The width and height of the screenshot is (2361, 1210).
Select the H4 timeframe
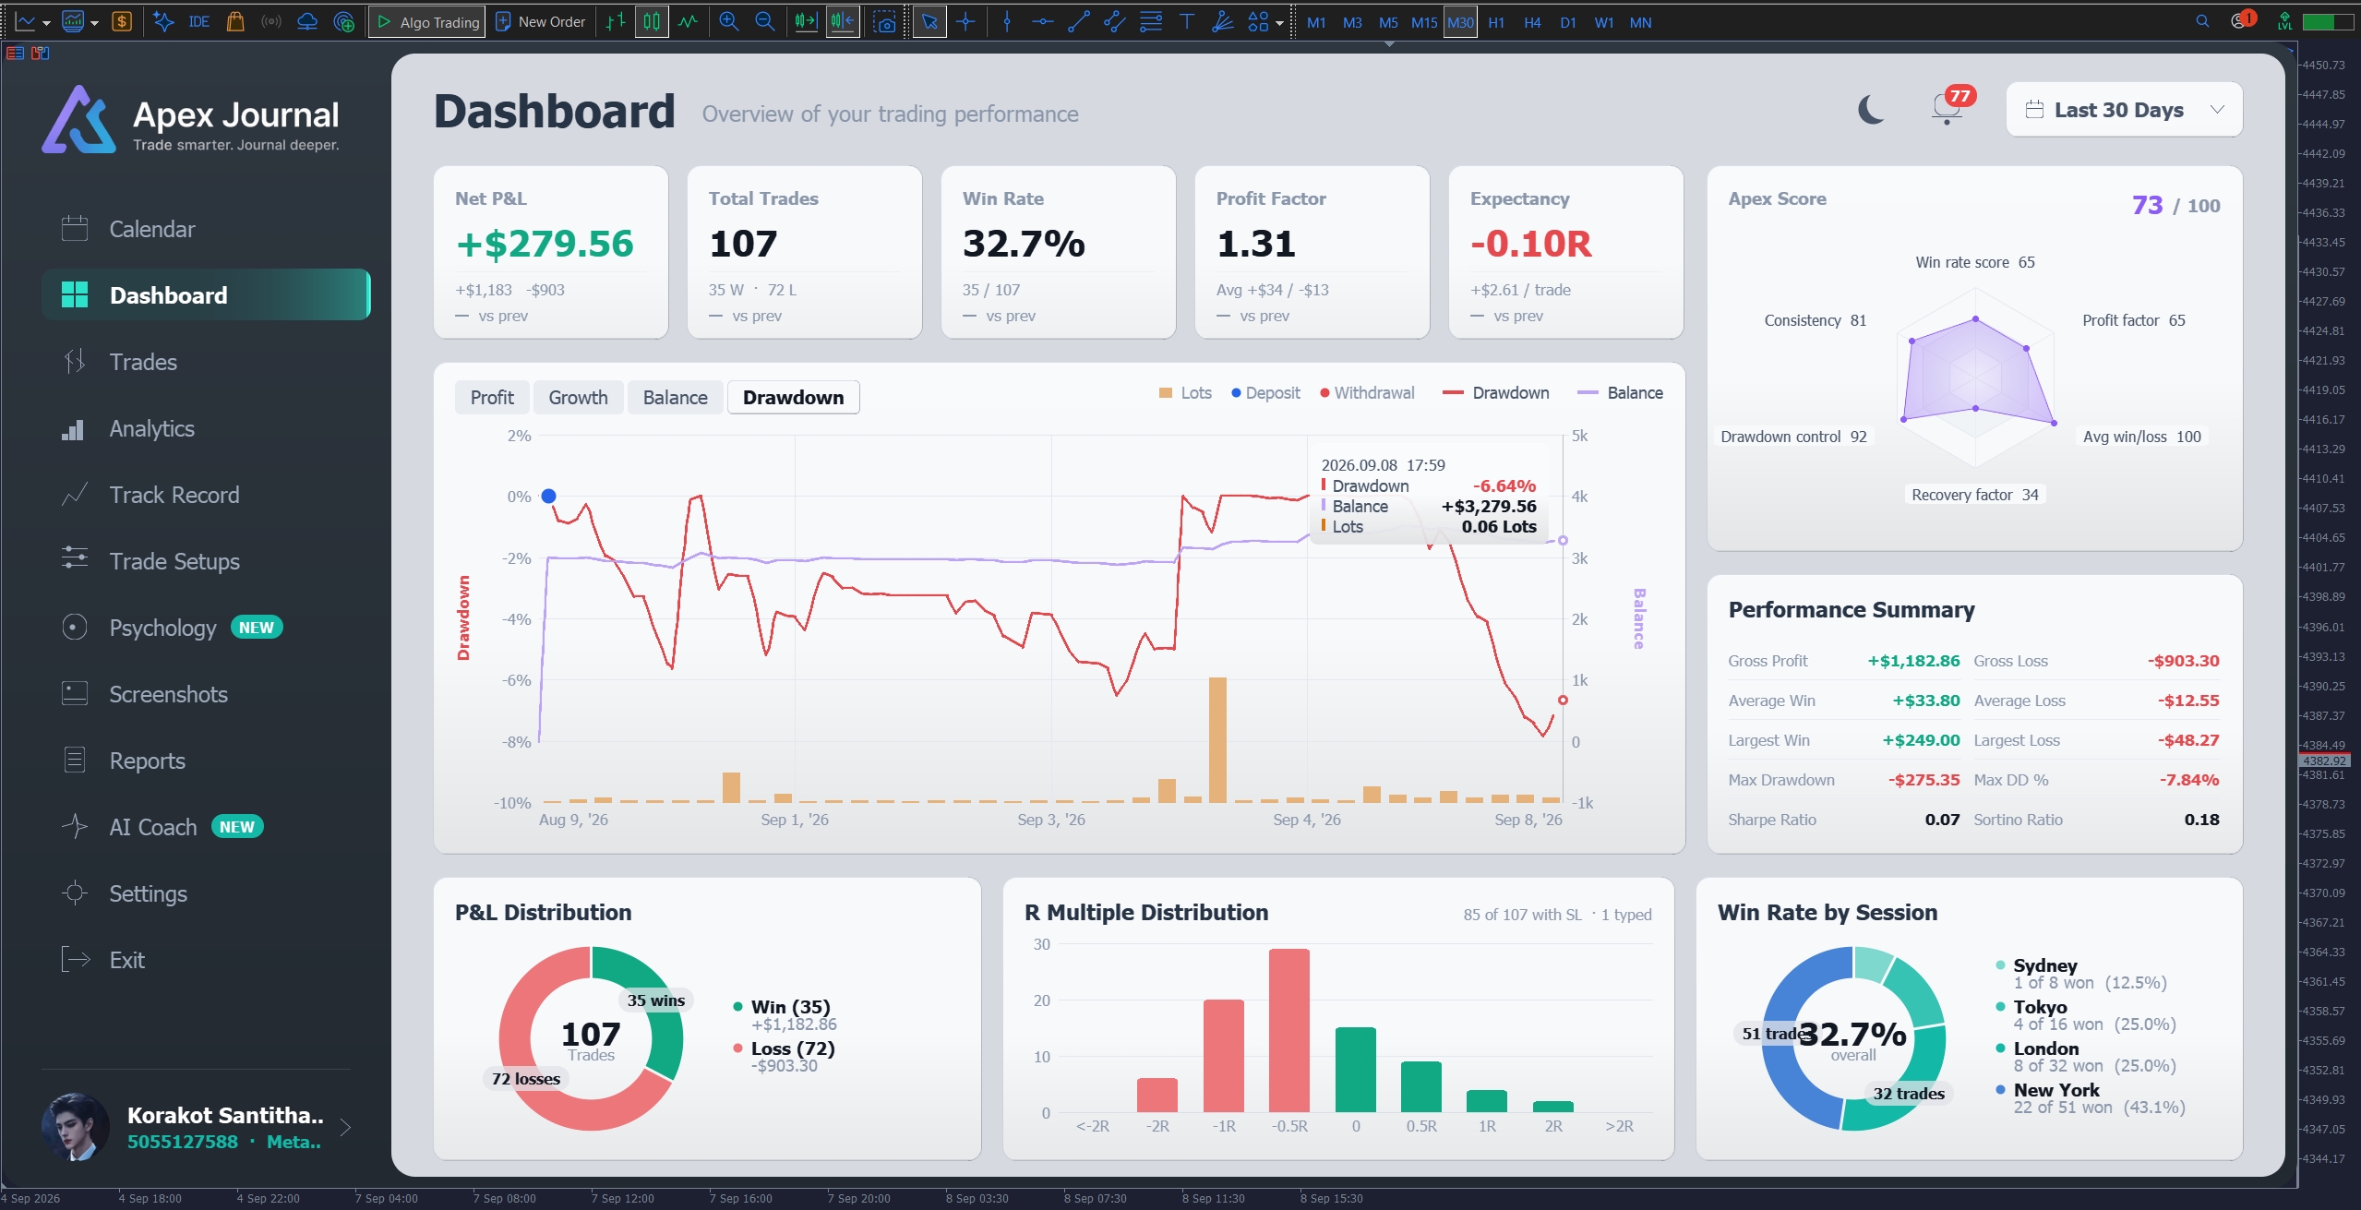[x=1532, y=22]
